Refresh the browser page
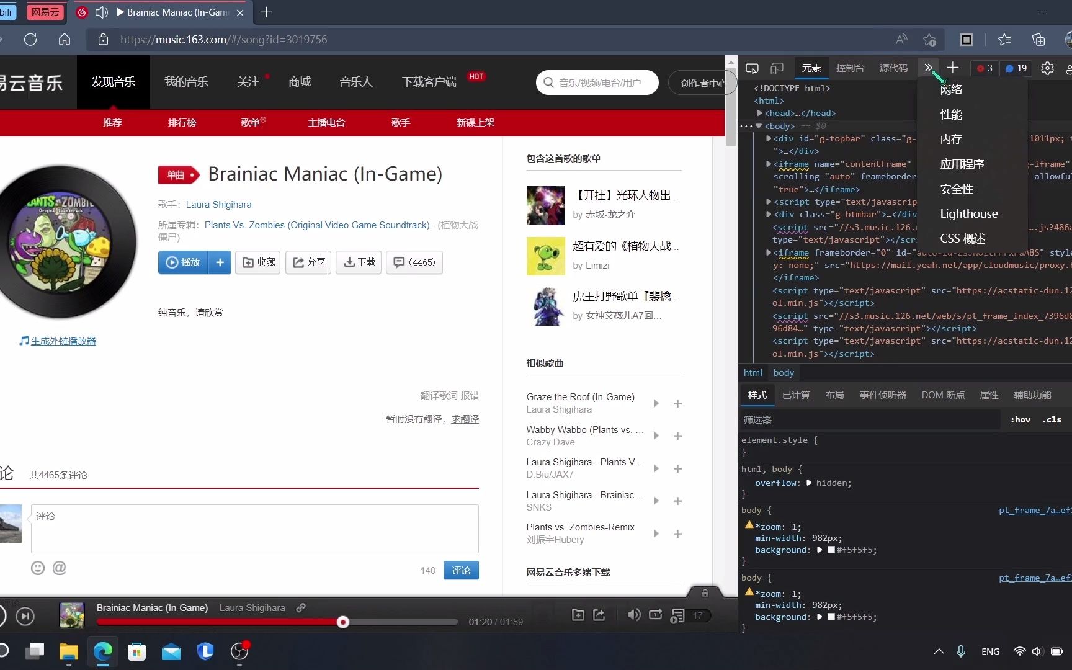1072x670 pixels. point(30,40)
